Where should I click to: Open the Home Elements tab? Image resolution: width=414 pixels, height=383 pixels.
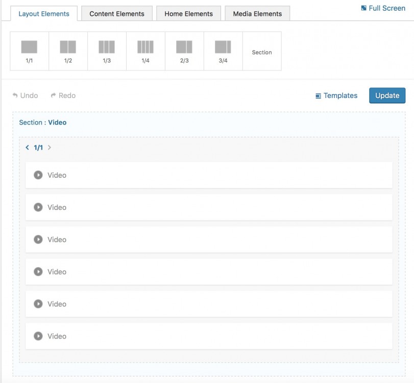point(188,14)
